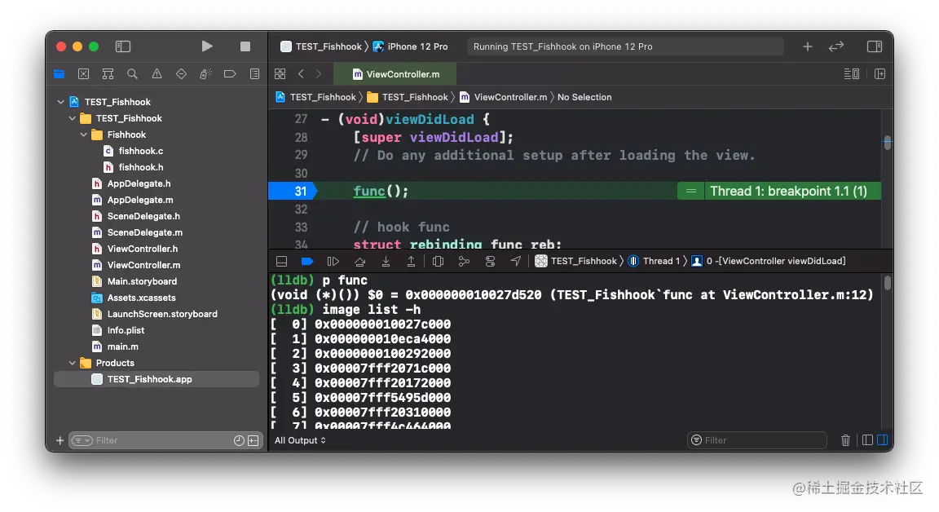Deactivate breakpoints toggle in debug bar

pyautogui.click(x=307, y=261)
